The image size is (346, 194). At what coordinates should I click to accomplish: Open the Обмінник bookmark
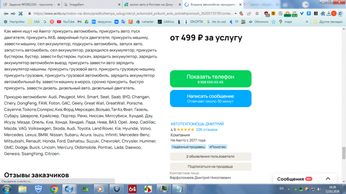coord(259,22)
